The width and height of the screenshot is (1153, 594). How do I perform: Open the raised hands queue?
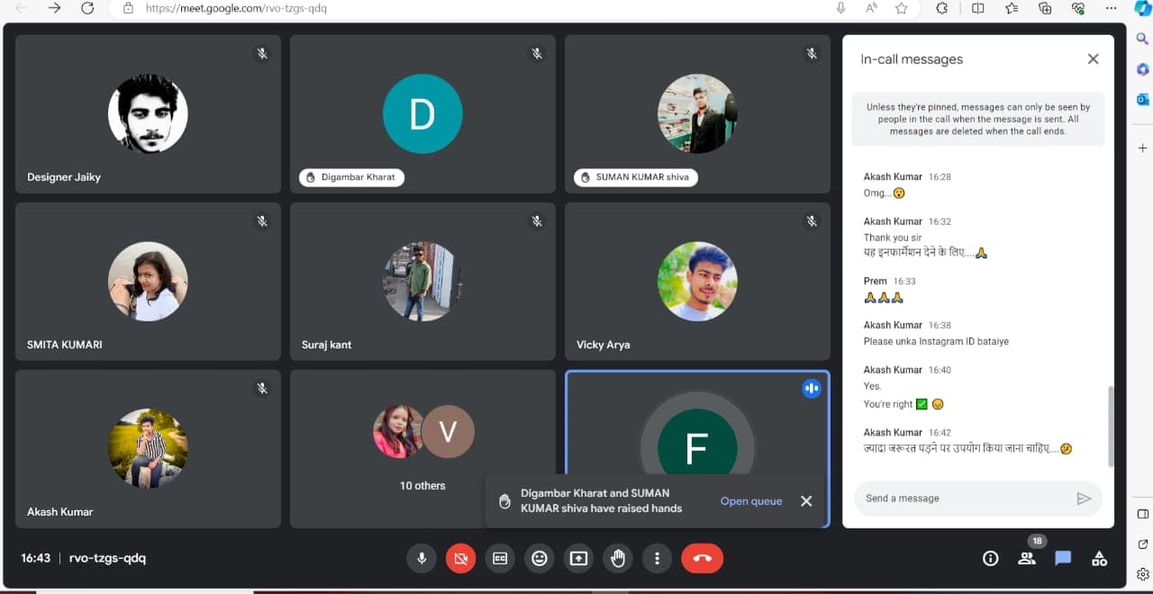[x=751, y=501]
